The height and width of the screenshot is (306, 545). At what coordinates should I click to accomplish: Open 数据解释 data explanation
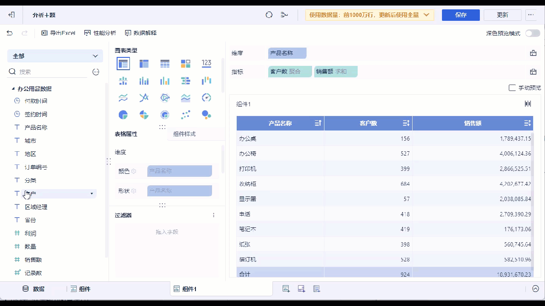[x=141, y=33]
